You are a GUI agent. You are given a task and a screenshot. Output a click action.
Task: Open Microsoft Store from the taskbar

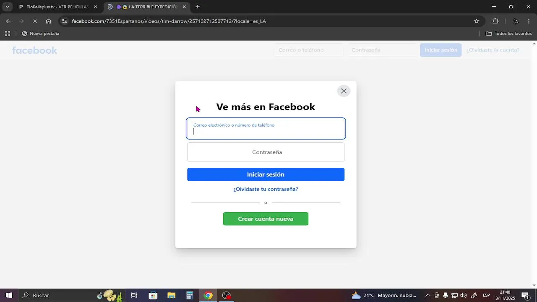coord(153,295)
